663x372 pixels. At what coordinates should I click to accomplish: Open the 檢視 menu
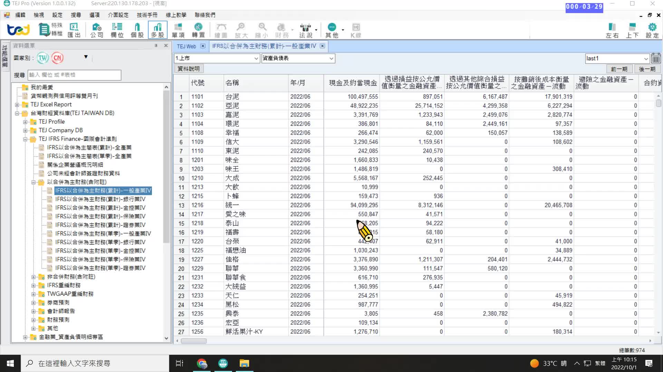[39, 15]
